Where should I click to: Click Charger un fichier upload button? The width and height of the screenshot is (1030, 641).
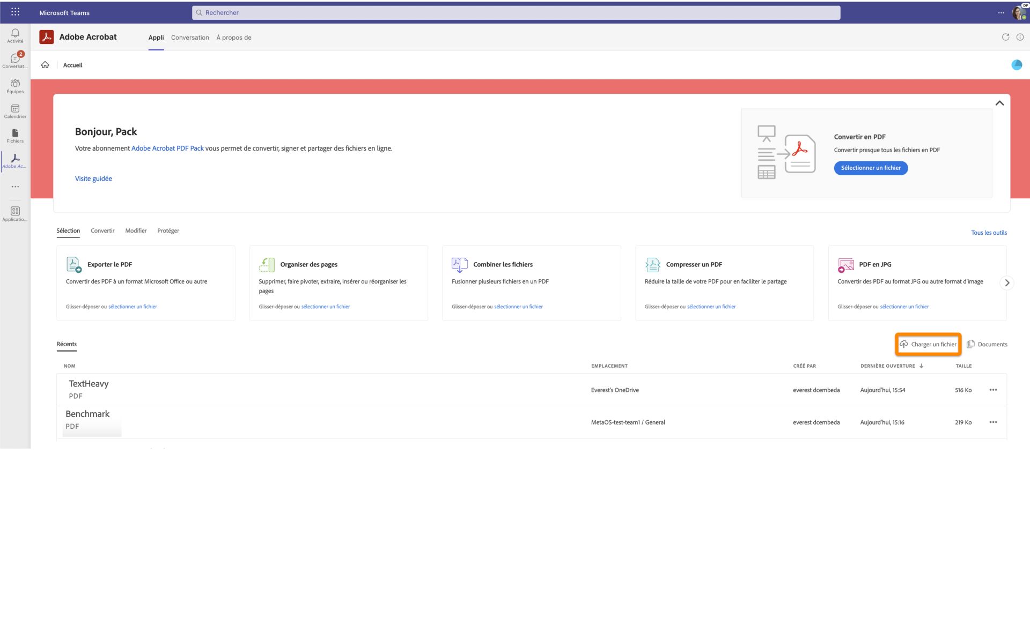coord(928,344)
